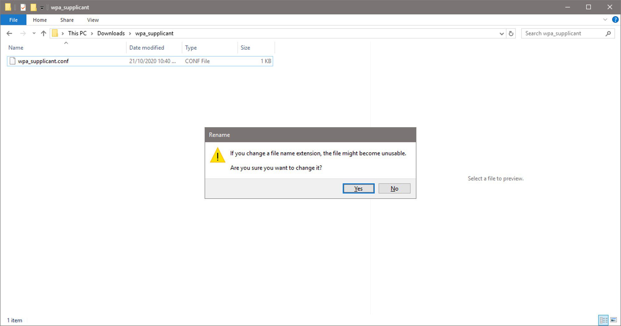Viewport: 621px width, 326px height.
Task: Open the File menu tab
Action: [13, 20]
